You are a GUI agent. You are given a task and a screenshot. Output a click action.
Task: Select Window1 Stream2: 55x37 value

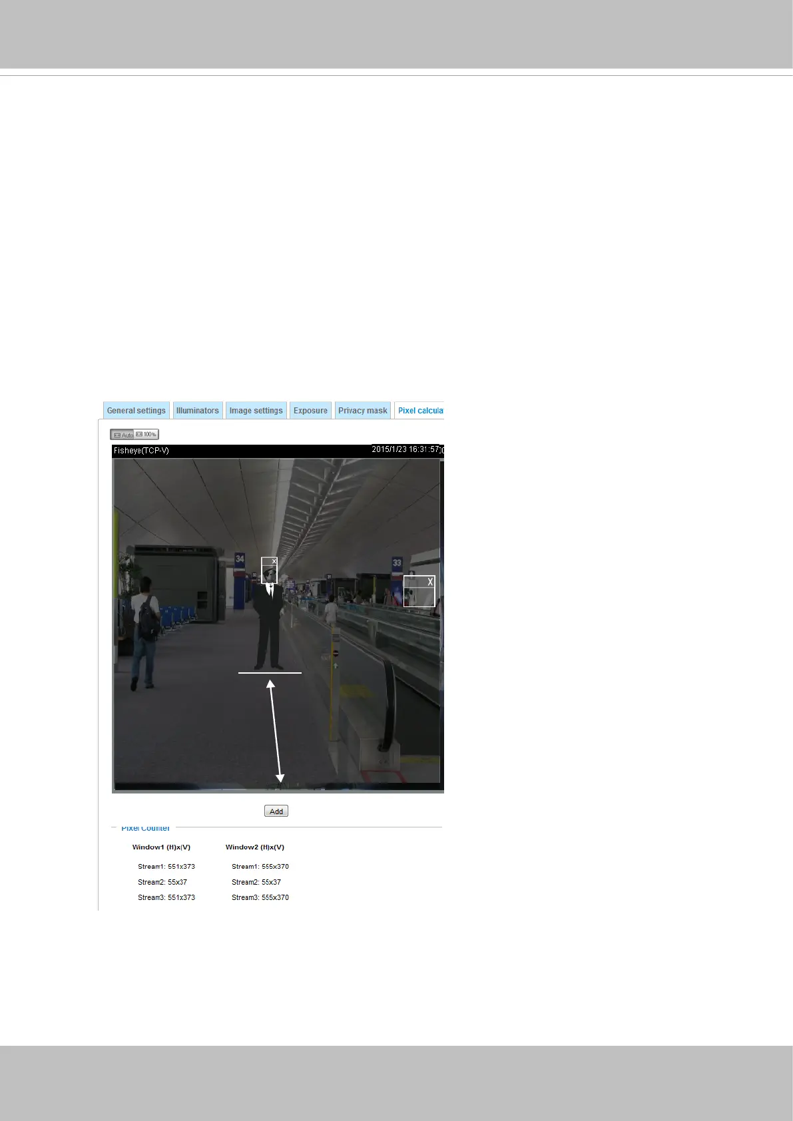162,882
